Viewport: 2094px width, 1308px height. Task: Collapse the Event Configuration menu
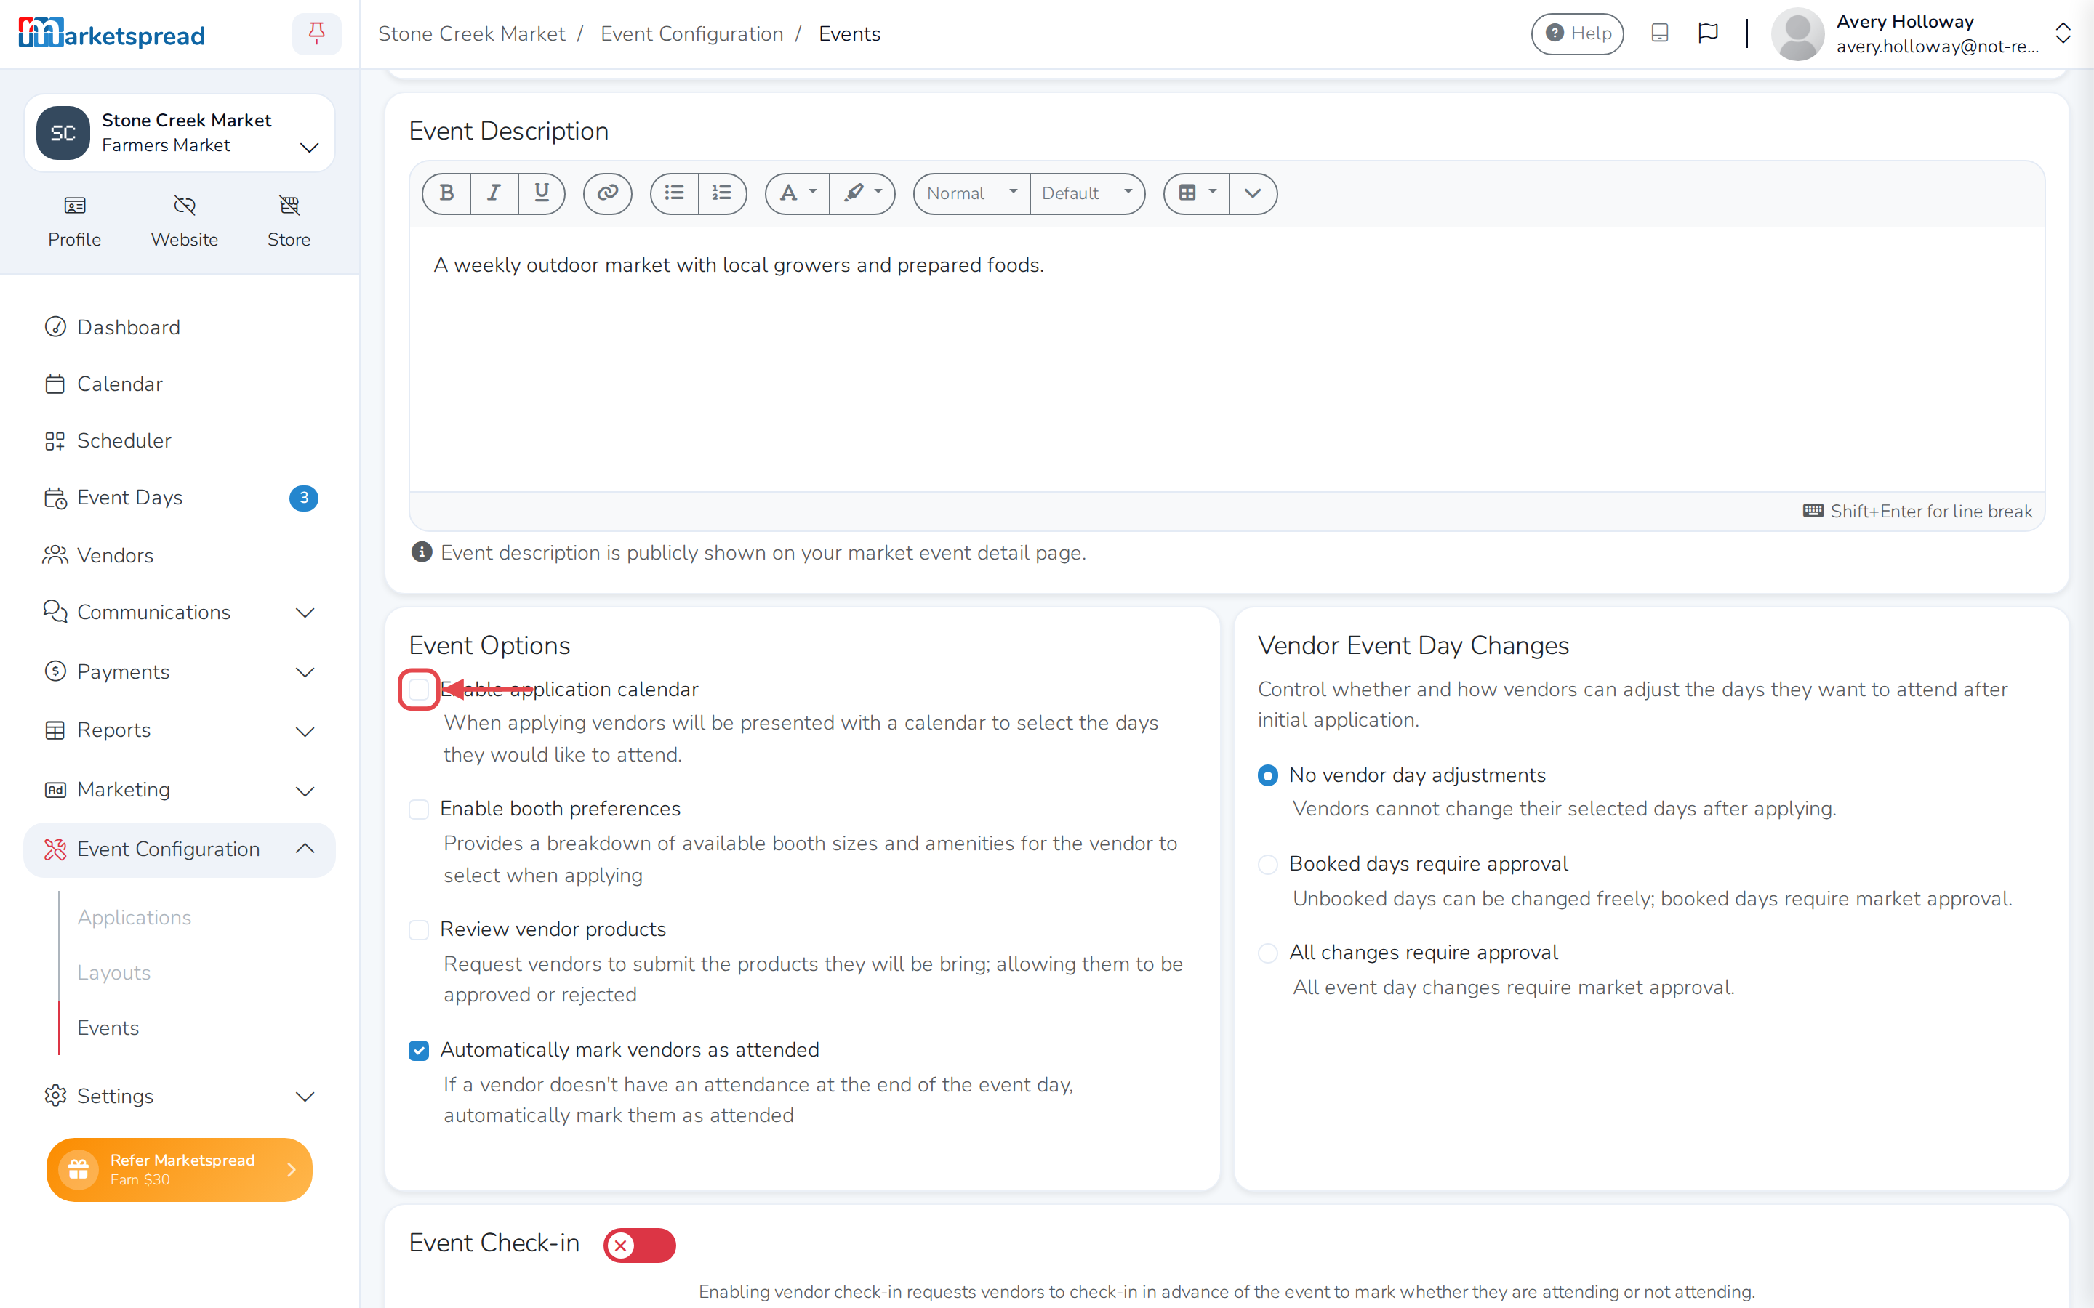(x=179, y=849)
